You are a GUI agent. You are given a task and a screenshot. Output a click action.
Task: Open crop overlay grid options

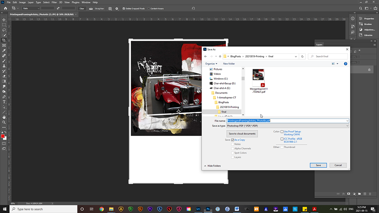[x=110, y=8]
